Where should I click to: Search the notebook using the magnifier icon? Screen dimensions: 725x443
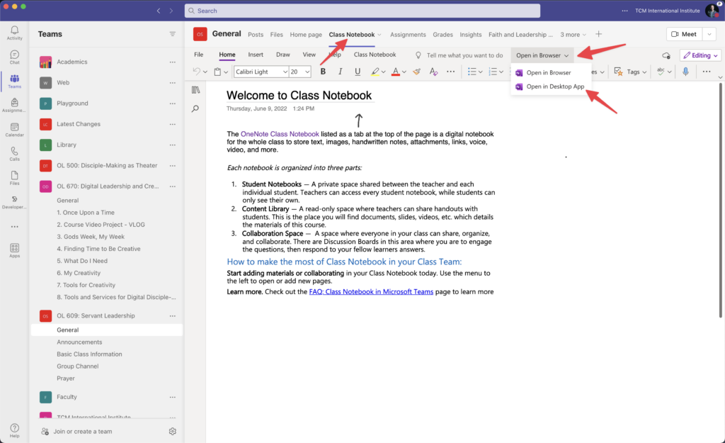pos(195,108)
